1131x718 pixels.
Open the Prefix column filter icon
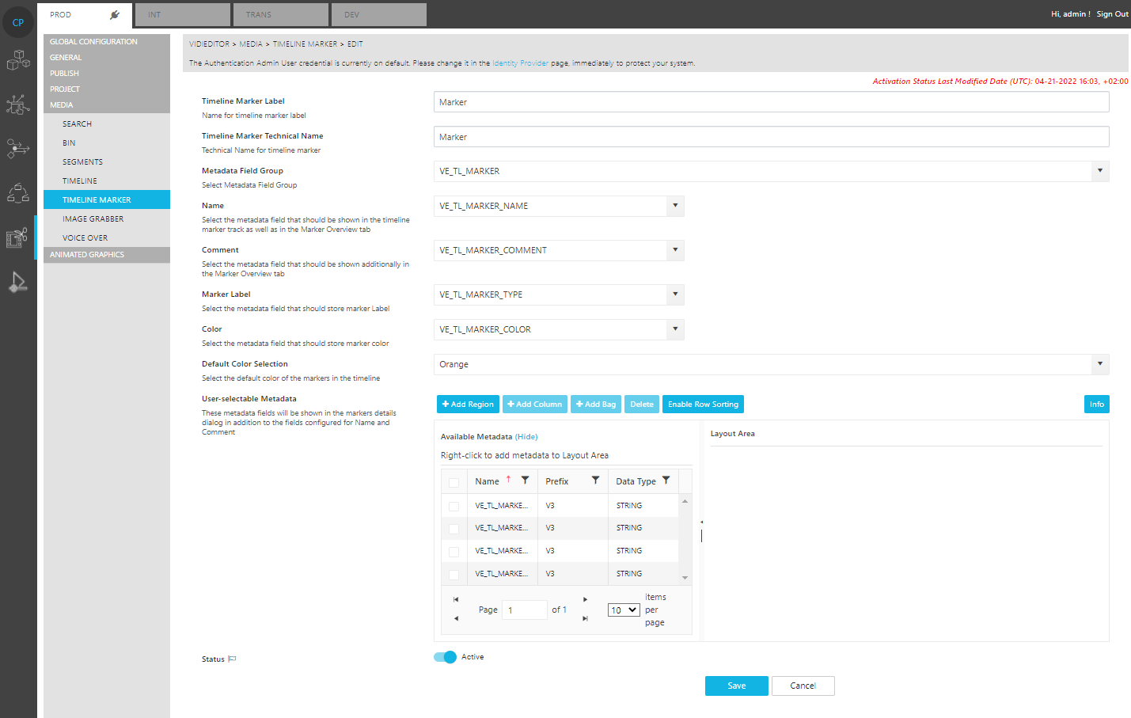[x=595, y=481]
